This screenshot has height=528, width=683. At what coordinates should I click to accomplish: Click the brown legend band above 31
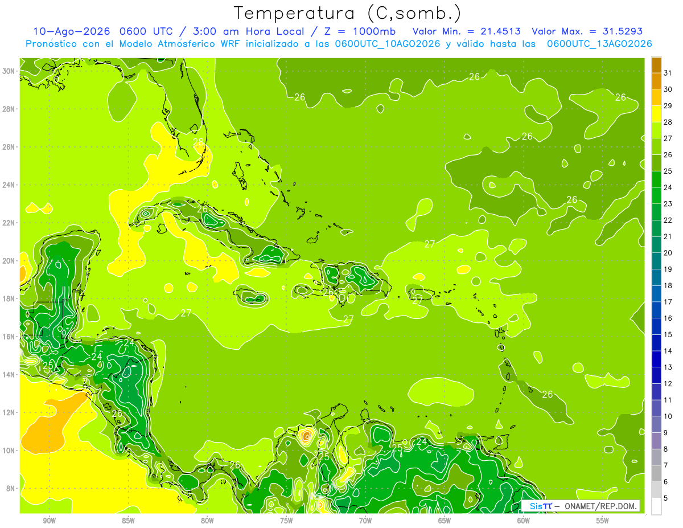(x=656, y=64)
